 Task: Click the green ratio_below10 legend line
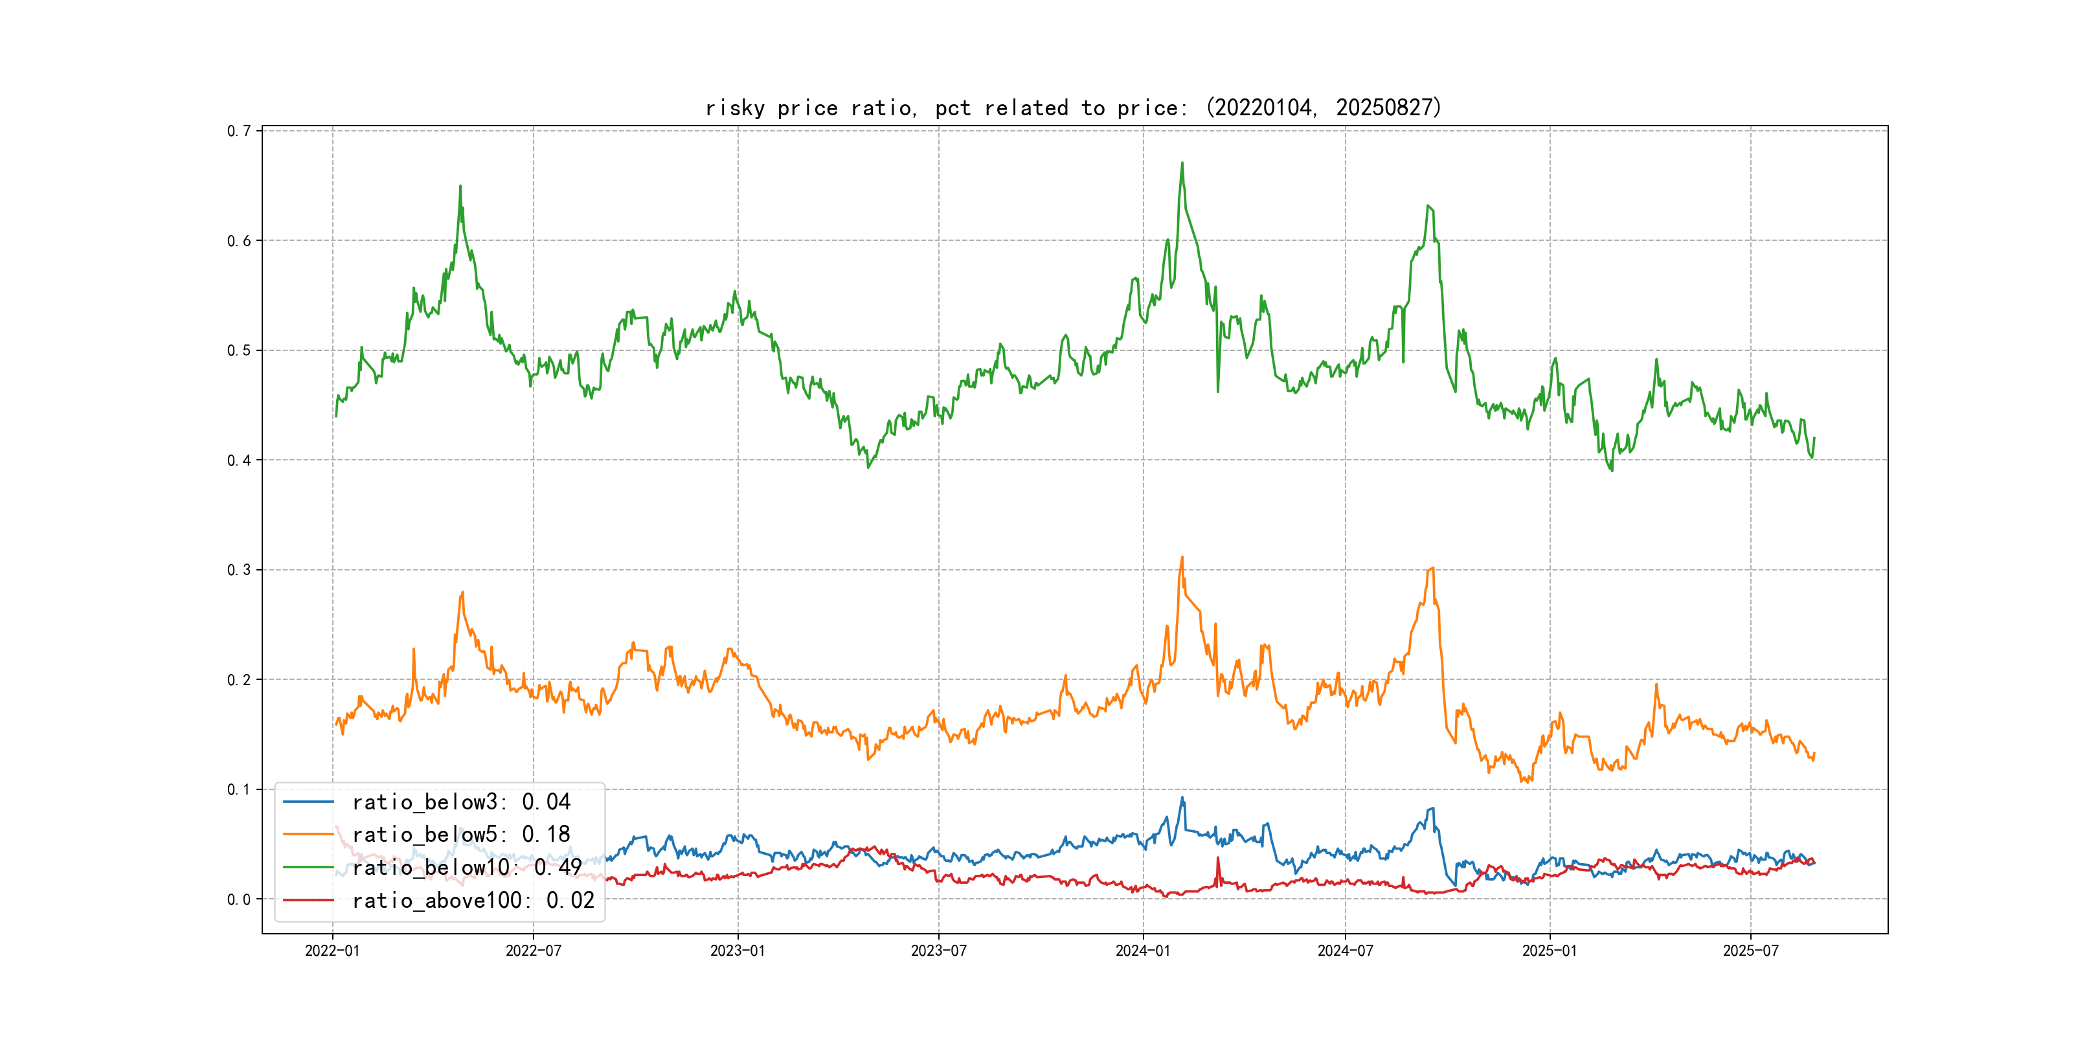tap(308, 868)
